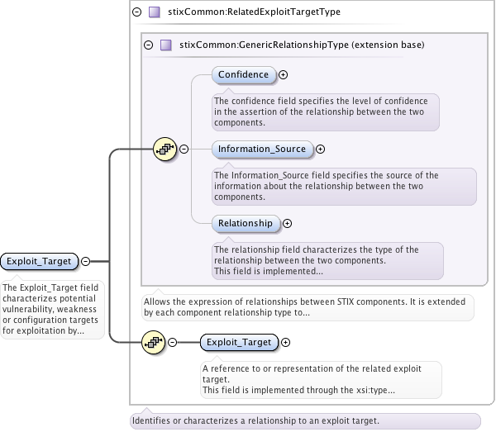The width and height of the screenshot is (496, 432).
Task: Click the purple square icon beside stixCommon:RelatedExploitTargetType
Action: (155, 12)
